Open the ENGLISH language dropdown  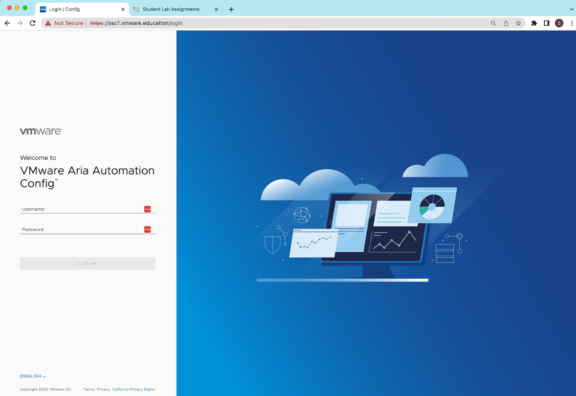33,376
